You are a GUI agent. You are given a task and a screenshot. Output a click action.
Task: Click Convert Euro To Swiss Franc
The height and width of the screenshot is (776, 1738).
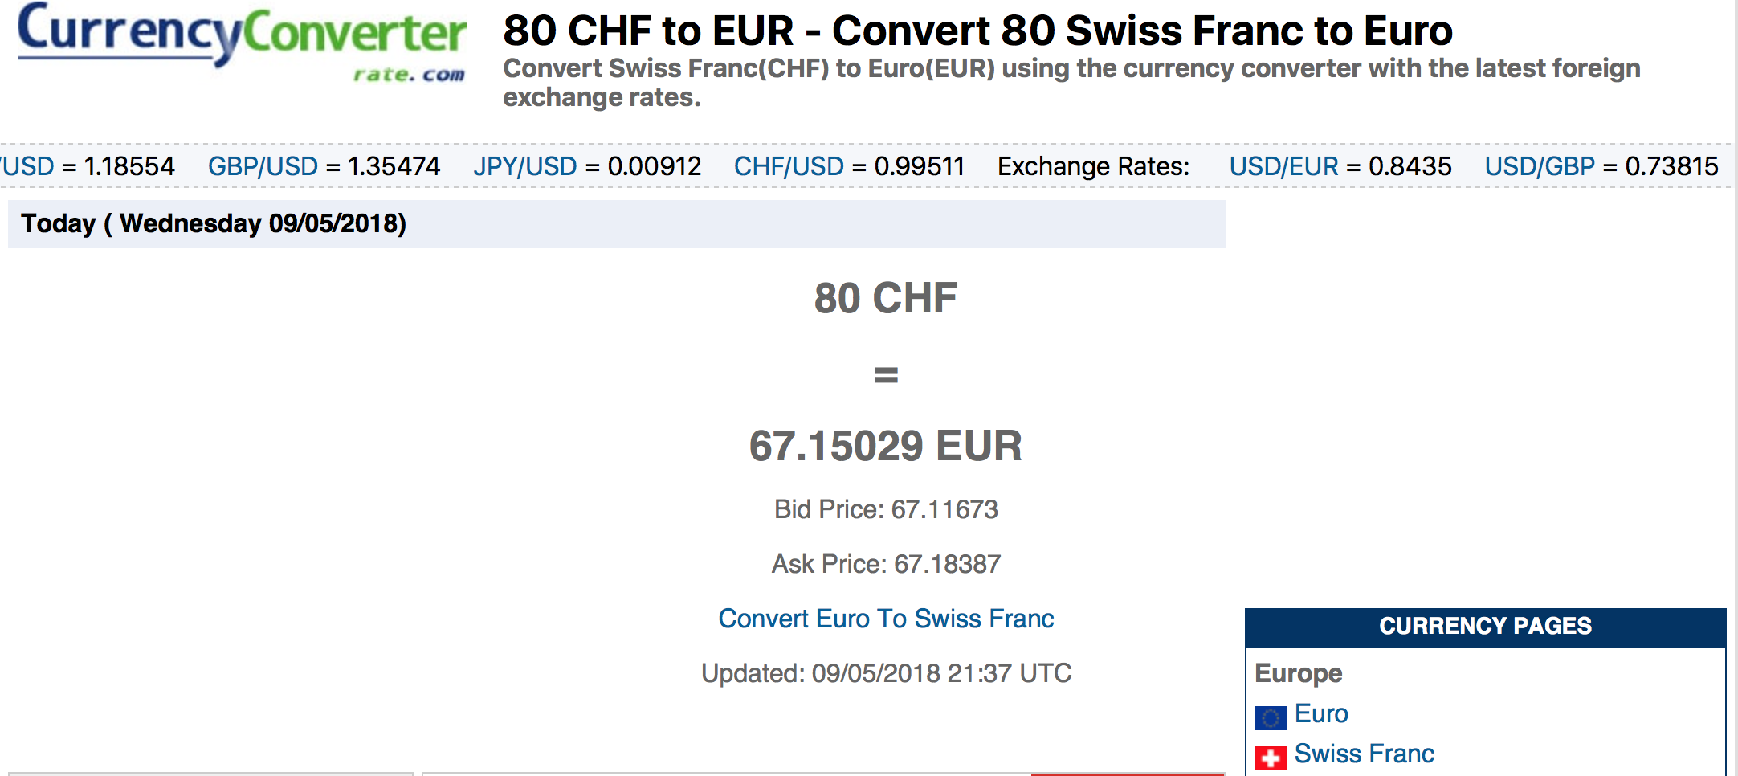pyautogui.click(x=886, y=618)
